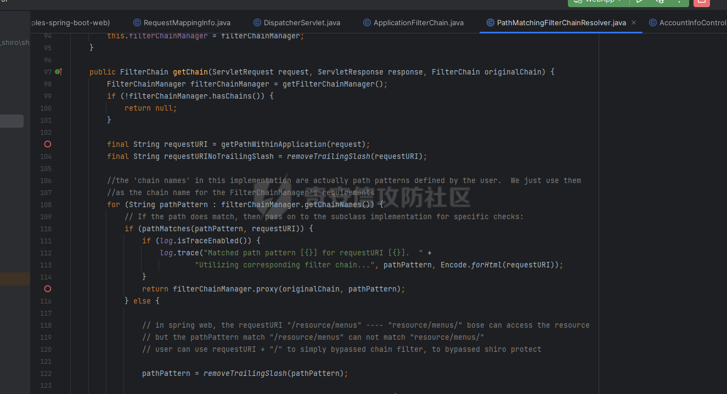Toggle the breakpoint on the requestURI line
This screenshot has height=394, width=727.
pos(48,144)
